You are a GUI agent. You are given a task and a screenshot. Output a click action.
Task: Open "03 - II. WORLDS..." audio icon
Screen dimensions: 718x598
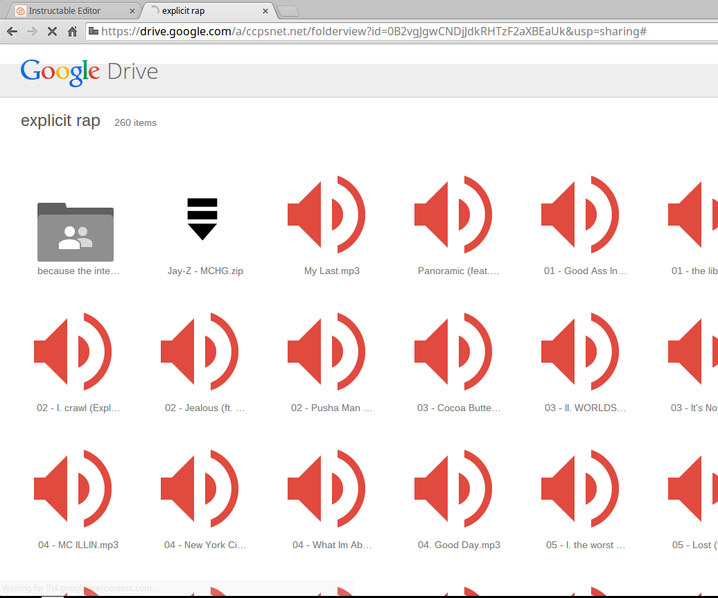coord(580,351)
